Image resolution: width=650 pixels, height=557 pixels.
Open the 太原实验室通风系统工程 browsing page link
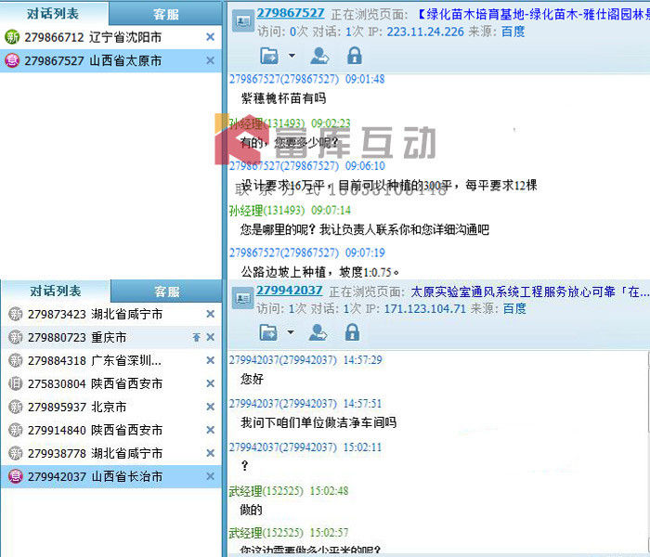point(530,291)
